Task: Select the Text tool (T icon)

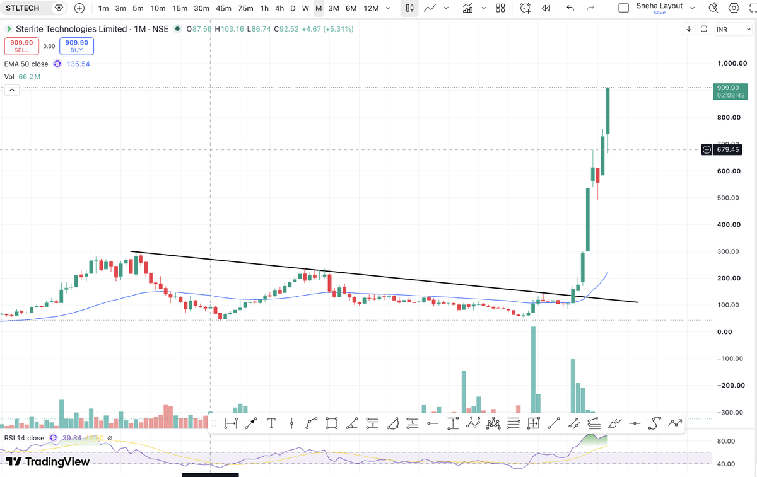Action: point(271,423)
